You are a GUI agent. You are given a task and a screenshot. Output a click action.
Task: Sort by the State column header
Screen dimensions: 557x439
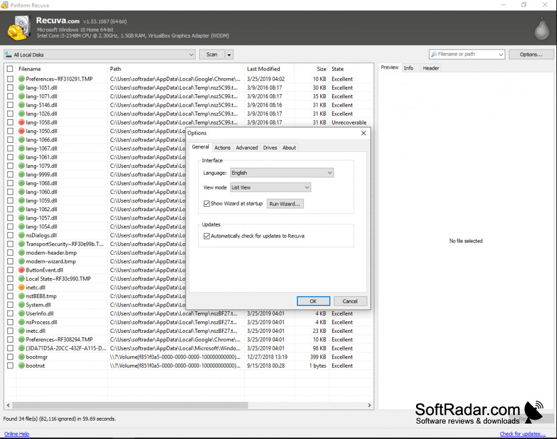tap(352, 69)
